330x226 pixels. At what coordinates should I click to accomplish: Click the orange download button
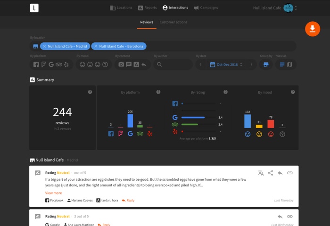coord(312,29)
